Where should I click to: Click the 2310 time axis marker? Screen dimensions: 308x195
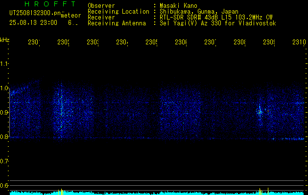point(299,42)
